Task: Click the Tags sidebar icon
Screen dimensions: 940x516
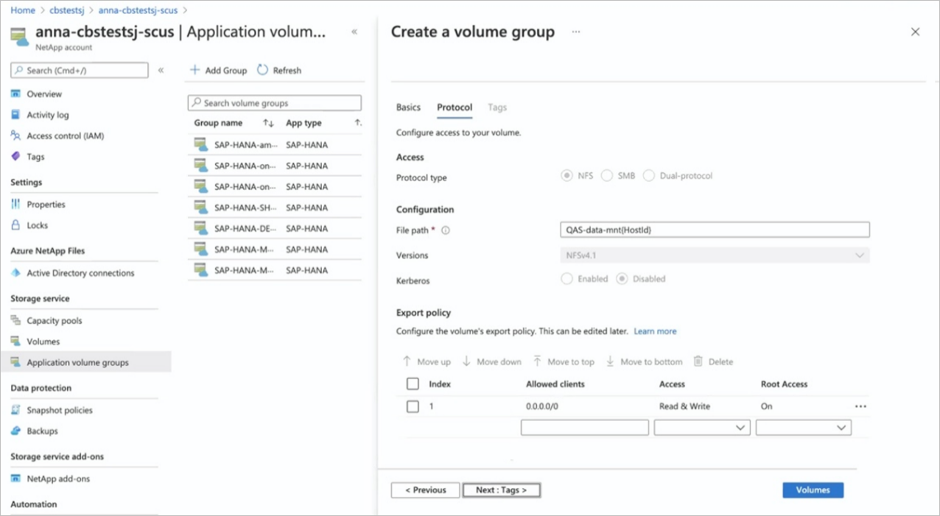Action: coord(15,157)
